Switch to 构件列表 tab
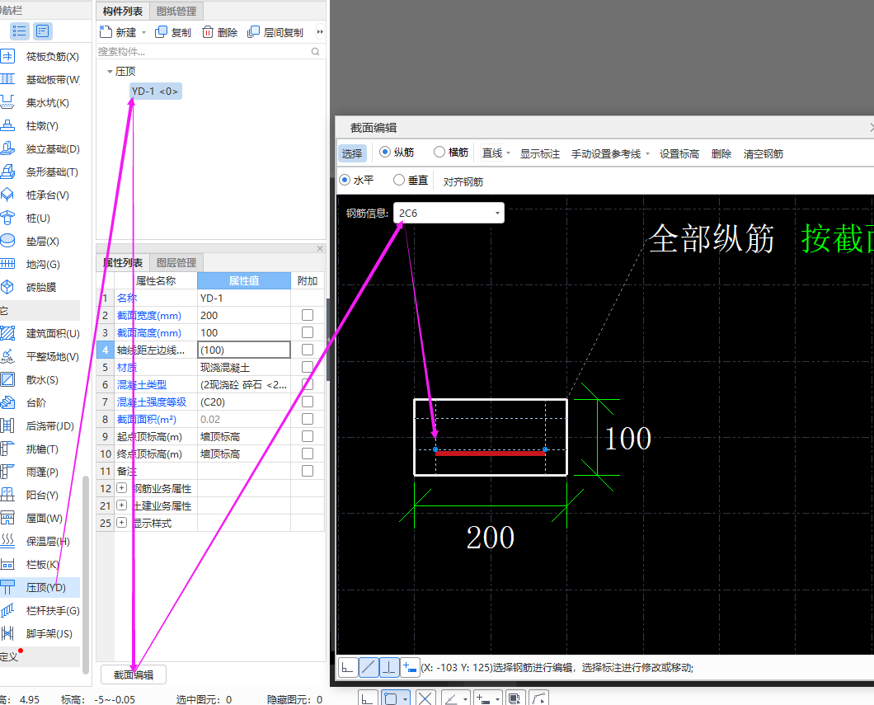Image resolution: width=874 pixels, height=705 pixels. point(123,12)
